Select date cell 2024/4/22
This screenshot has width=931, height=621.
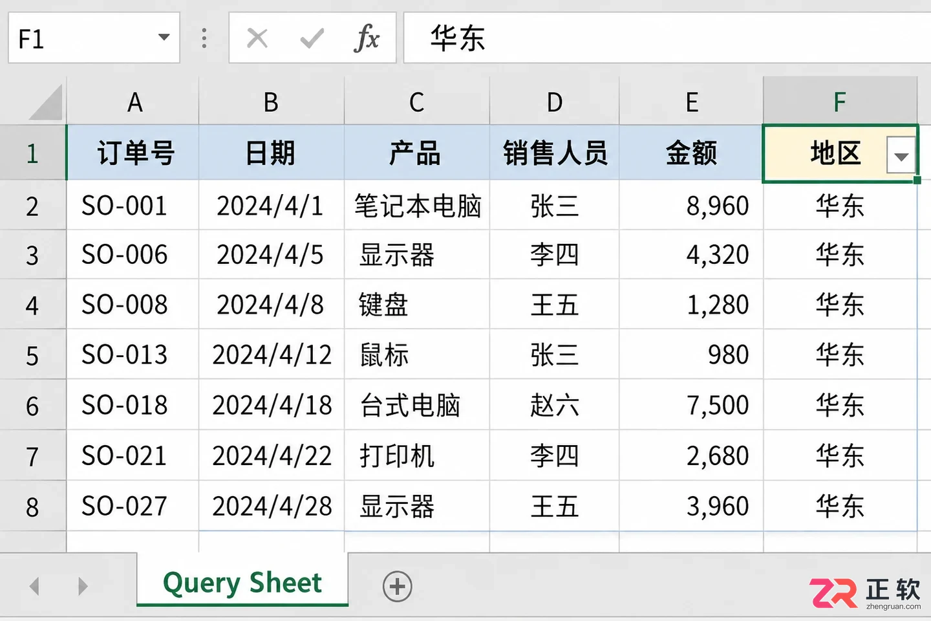coord(272,456)
